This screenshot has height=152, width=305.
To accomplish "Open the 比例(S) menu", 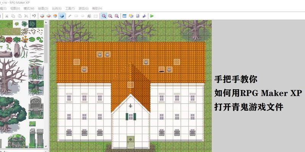I will coord(56,8).
